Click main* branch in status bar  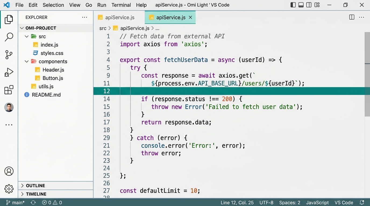click(15, 203)
